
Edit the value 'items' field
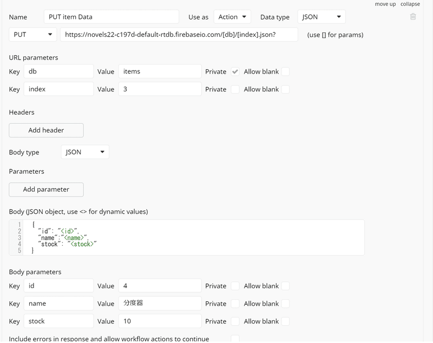click(x=160, y=71)
